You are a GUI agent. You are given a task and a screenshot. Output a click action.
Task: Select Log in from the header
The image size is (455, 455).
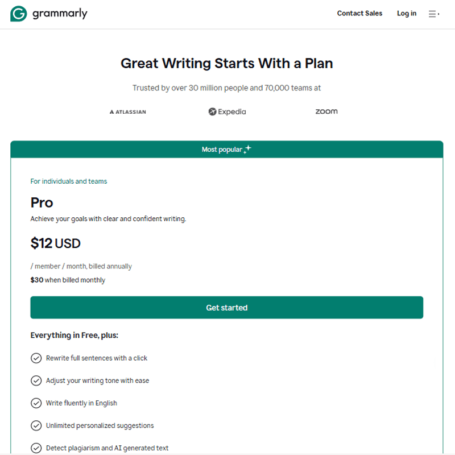407,14
